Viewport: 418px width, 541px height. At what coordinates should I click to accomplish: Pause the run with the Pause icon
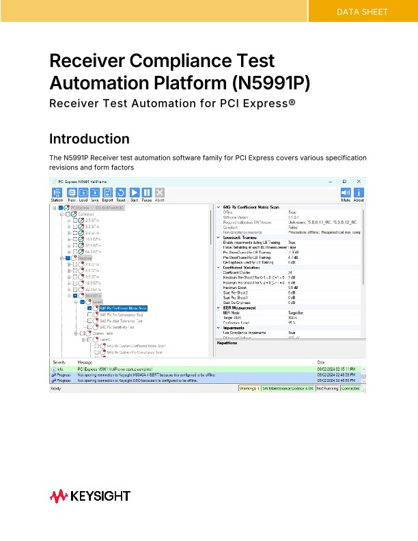[x=147, y=193]
